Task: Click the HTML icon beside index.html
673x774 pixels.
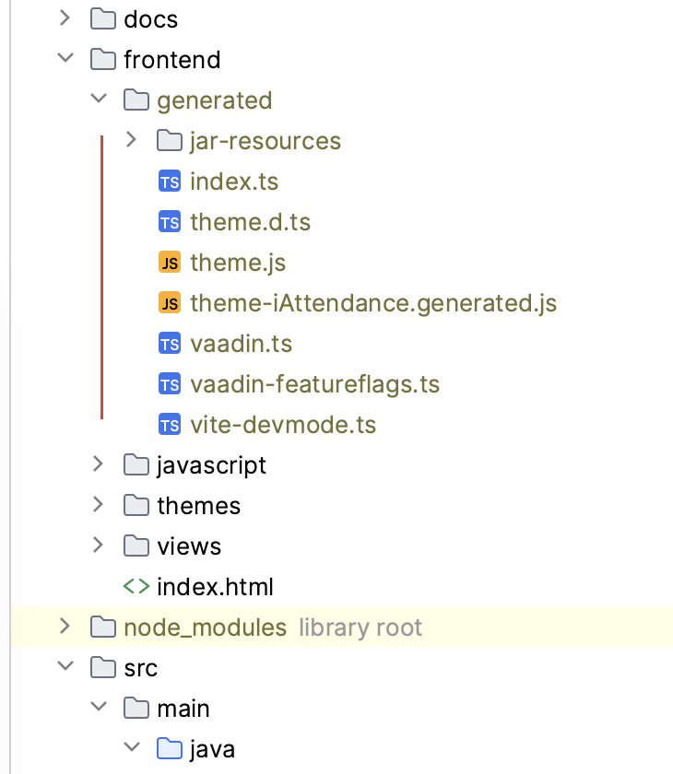Action: click(136, 587)
